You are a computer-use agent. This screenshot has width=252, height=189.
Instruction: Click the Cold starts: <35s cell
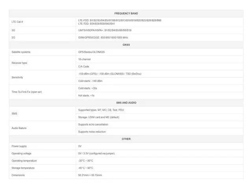tap(87, 88)
